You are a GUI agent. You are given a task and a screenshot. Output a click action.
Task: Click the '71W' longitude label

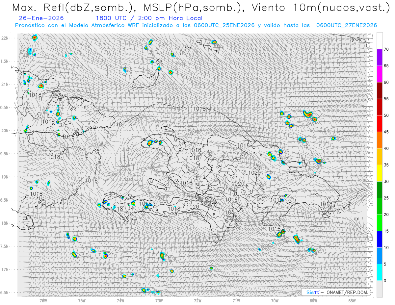[236, 300]
